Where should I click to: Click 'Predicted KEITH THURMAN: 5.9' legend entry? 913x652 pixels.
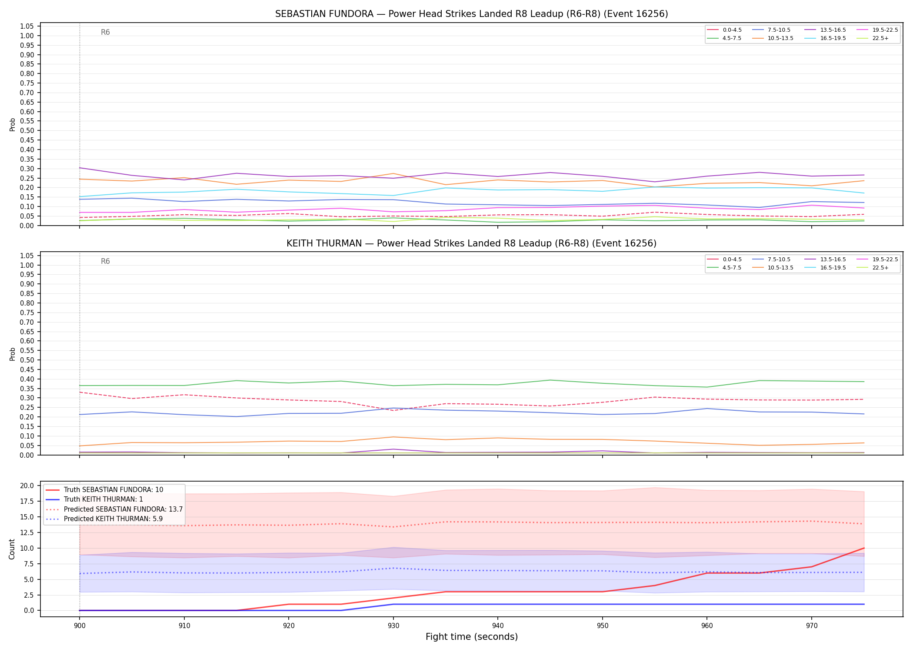pos(104,519)
